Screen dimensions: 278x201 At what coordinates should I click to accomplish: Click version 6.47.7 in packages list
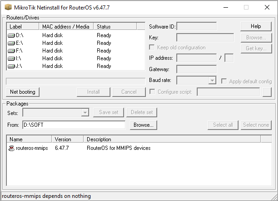[x=62, y=148]
